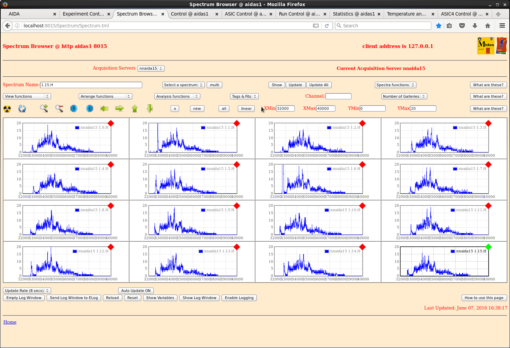Switch to the Run Control tab
The height and width of the screenshot is (348, 510).
(x=299, y=14)
